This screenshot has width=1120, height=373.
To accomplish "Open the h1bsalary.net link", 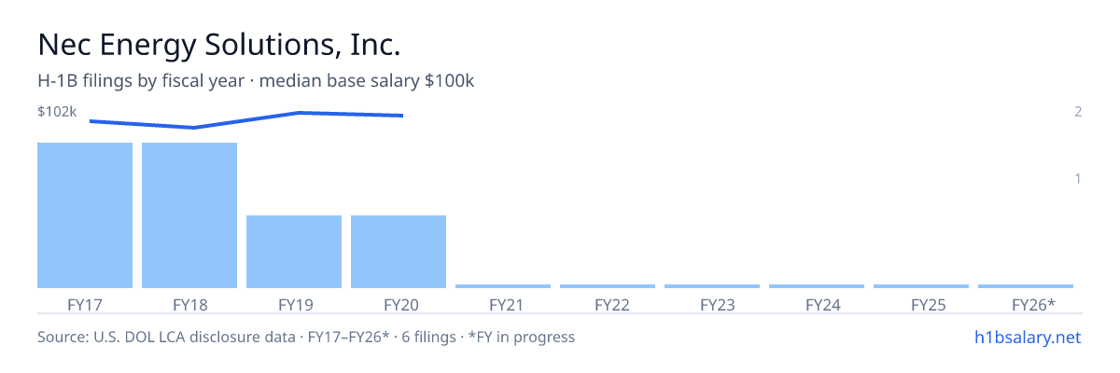I will [1027, 337].
